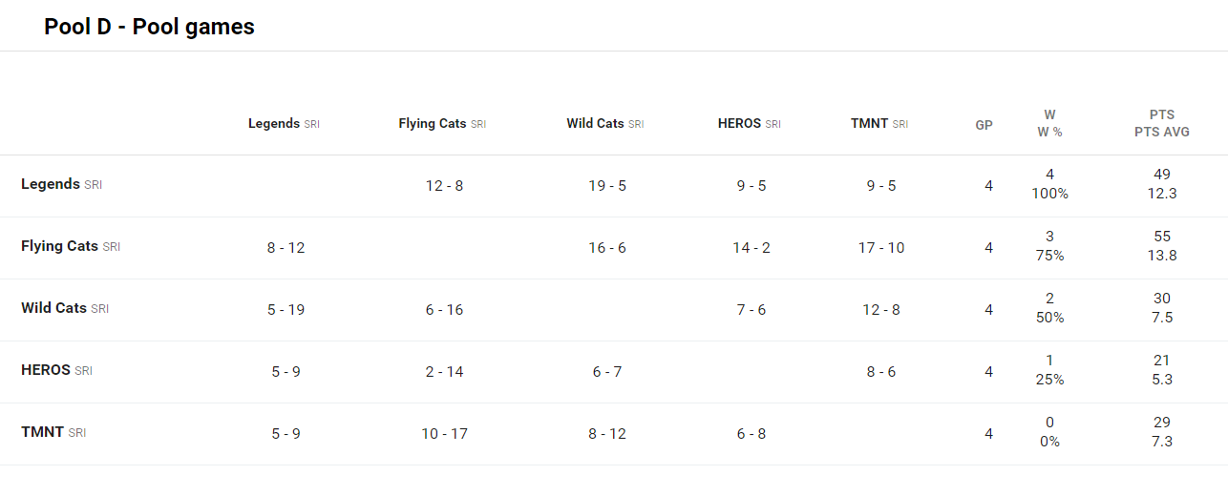Screen dimensions: 1228x496
Task: Select HEROS column header
Action: pos(739,124)
